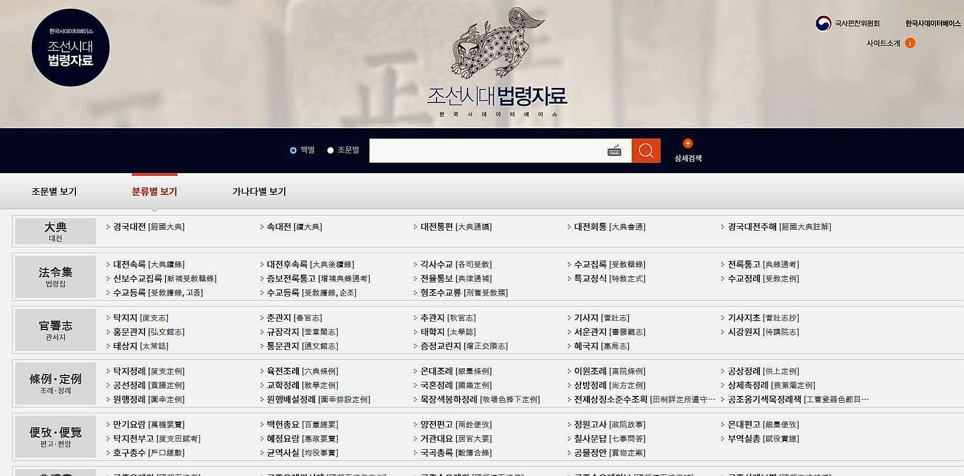
Task: Open 양전편고 entry
Action: coord(456,425)
